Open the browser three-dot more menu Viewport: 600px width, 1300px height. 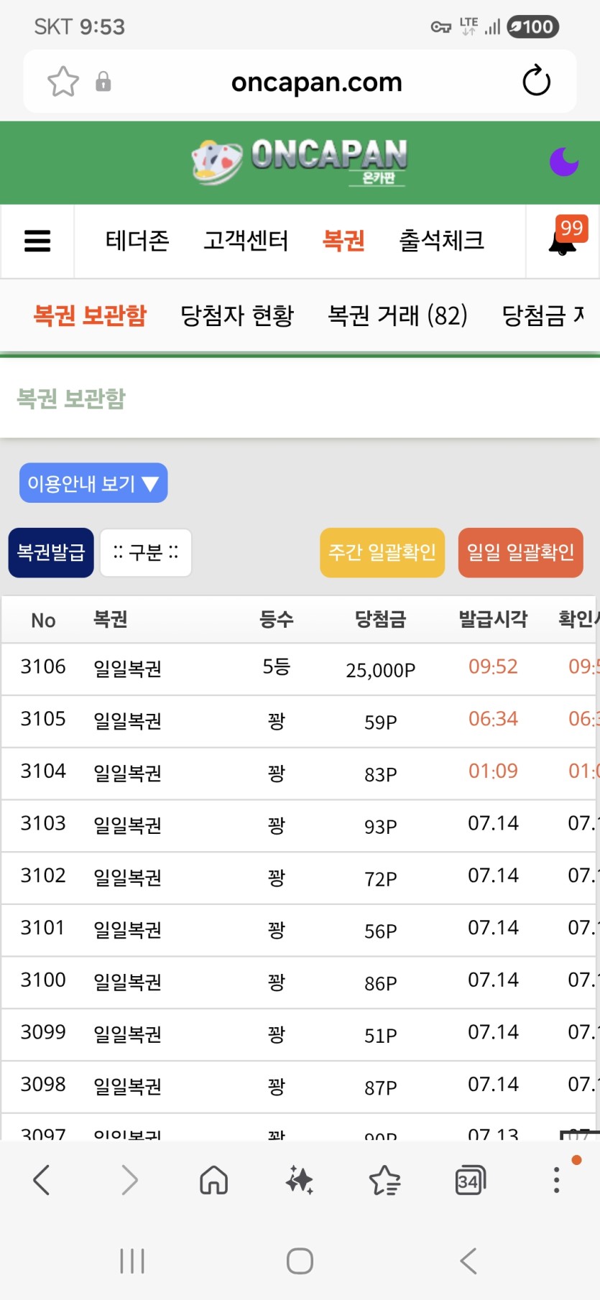click(556, 1180)
